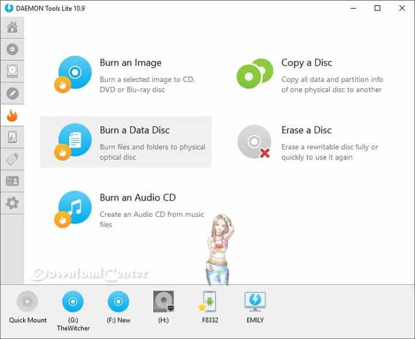Open the USB stick sidebar icon

[x=12, y=159]
